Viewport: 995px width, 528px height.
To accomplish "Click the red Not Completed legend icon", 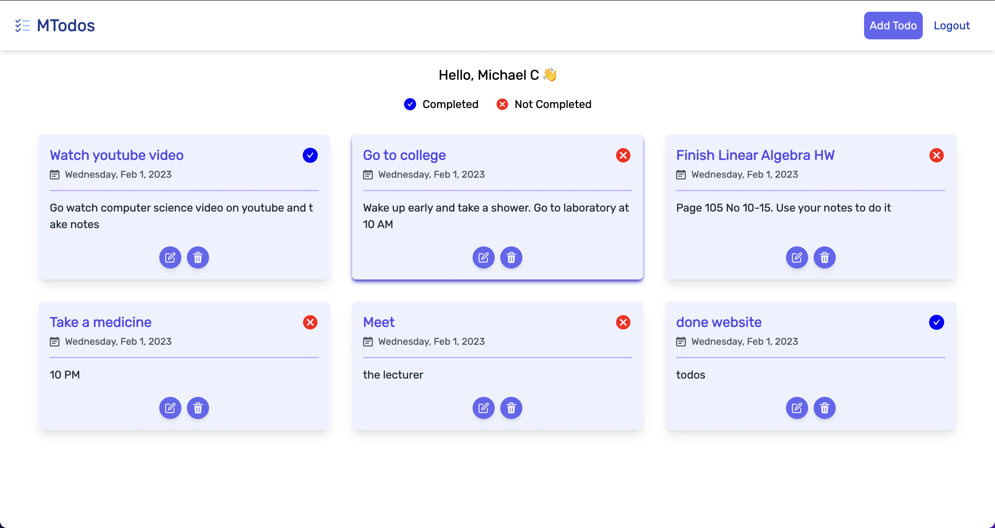I will coord(502,104).
